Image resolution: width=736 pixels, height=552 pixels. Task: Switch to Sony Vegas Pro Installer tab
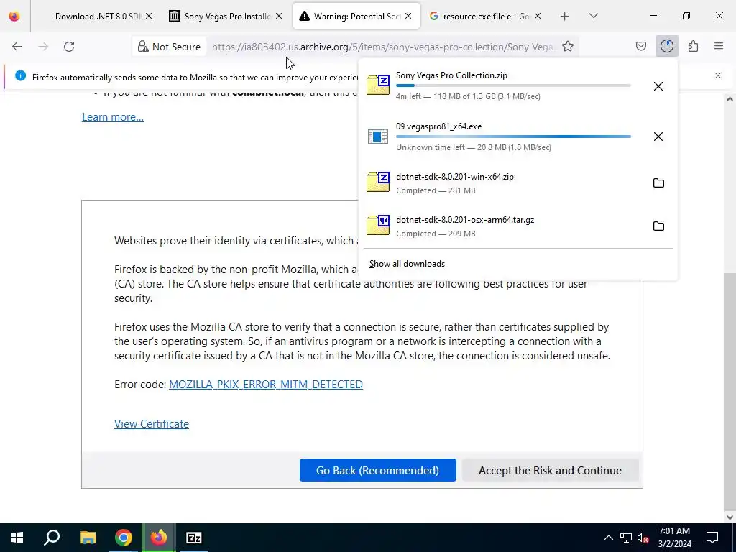pos(226,17)
